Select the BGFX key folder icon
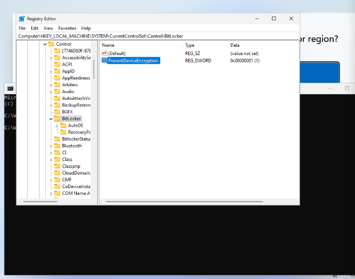Viewport: 355px width, 279px height. click(x=57, y=112)
